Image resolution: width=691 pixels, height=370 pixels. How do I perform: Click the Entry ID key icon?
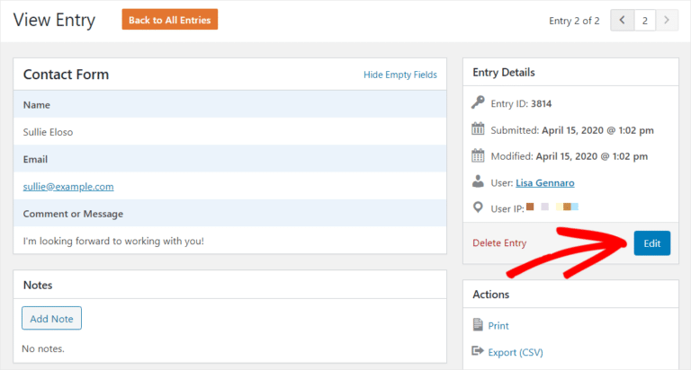(478, 102)
